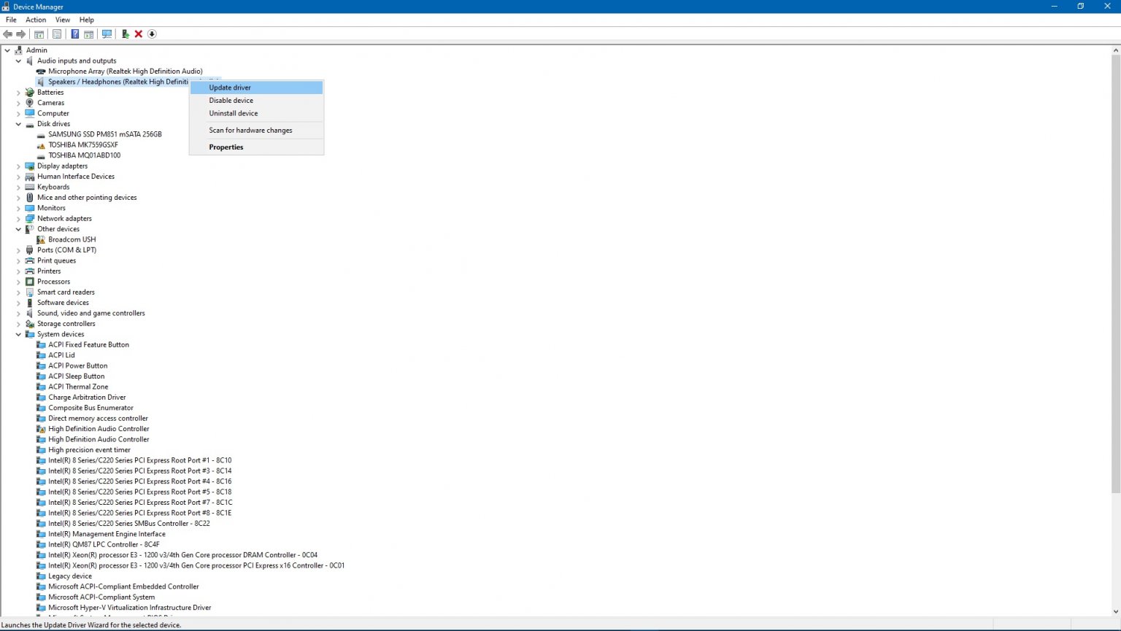
Task: Click the monitor-shaped scan hardware toolbar icon
Action: [107, 34]
